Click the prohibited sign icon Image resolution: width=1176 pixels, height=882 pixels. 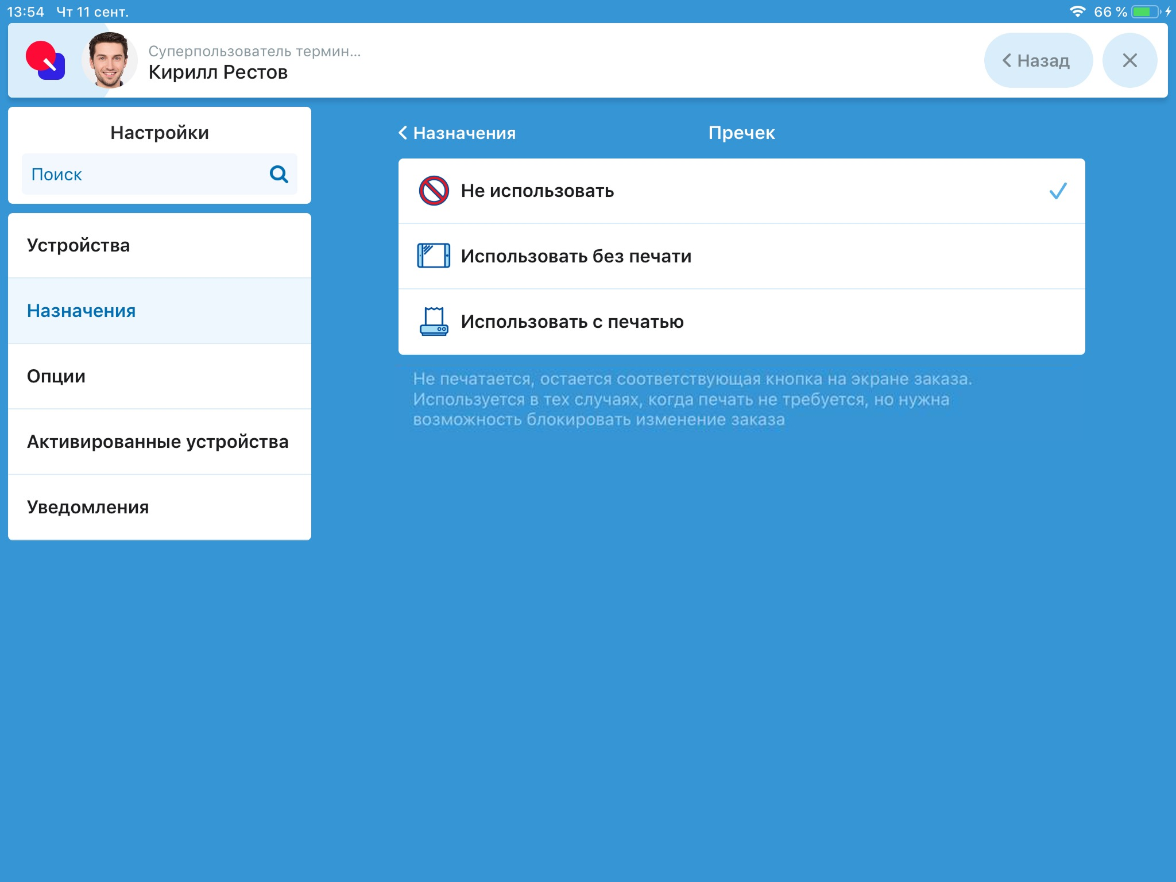434,191
